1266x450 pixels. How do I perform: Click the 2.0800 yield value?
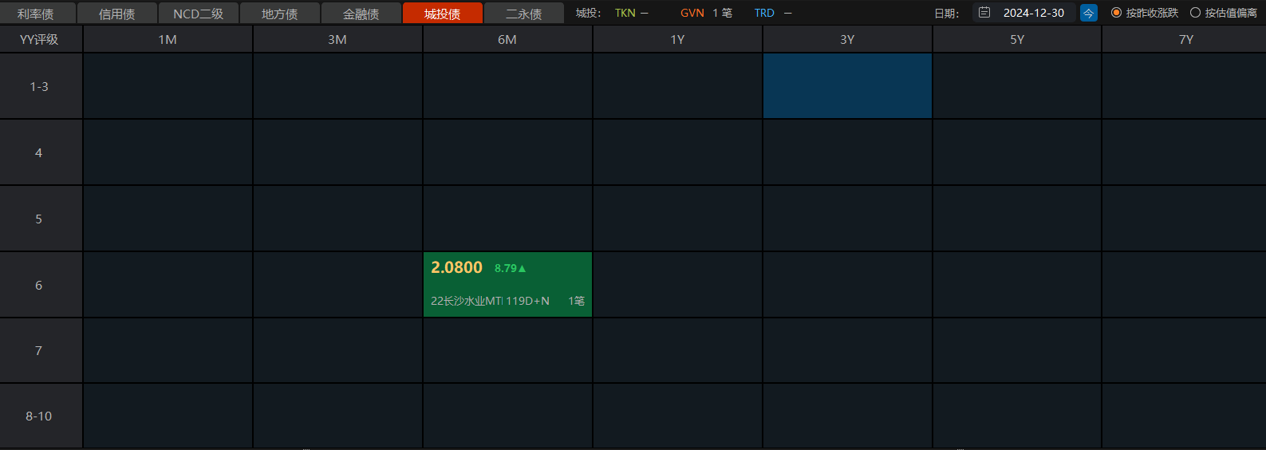[x=456, y=267]
